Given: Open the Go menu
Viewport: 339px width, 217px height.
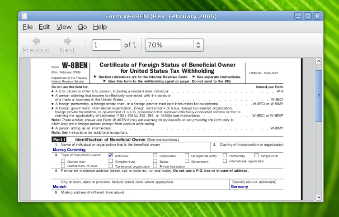Looking at the screenshot, I should tap(82, 27).
